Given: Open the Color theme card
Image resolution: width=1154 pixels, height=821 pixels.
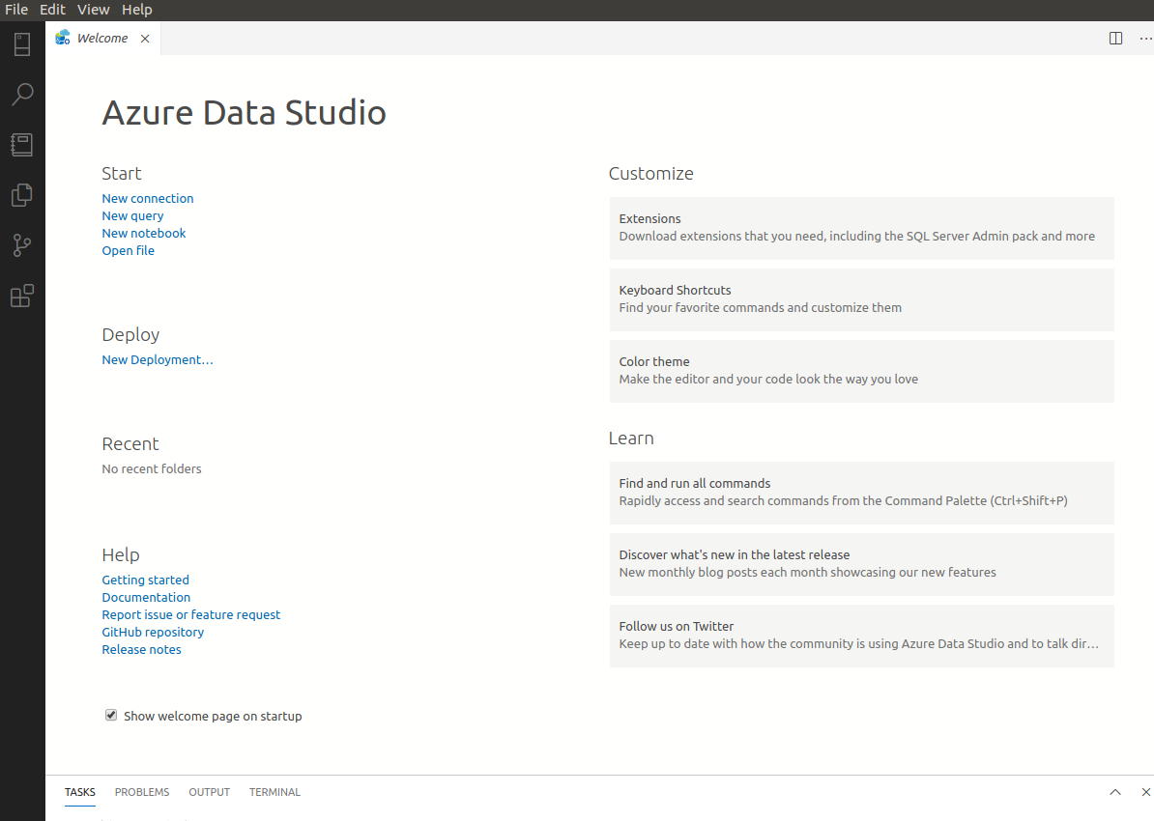Looking at the screenshot, I should 861,371.
